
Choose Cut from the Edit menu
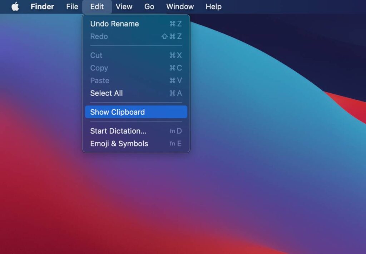pyautogui.click(x=96, y=56)
